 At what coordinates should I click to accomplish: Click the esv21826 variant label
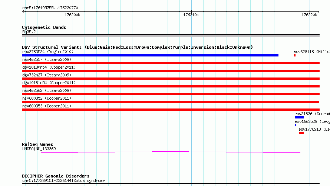(x=312, y=114)
